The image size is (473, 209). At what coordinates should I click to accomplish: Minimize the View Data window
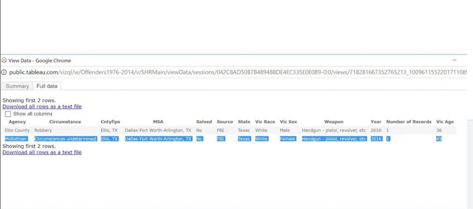click(x=455, y=60)
